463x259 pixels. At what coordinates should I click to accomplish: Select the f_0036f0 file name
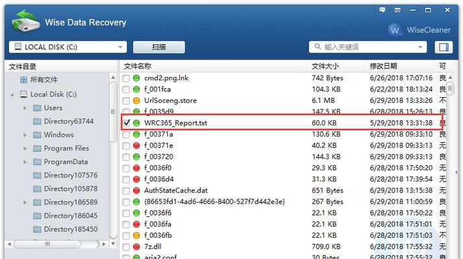[158, 168]
